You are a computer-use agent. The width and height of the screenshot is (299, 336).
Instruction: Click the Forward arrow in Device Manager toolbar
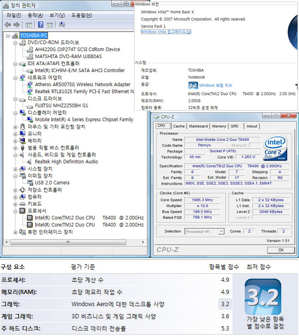click(16, 25)
